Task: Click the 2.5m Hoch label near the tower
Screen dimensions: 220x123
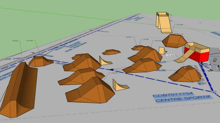Action: [180, 25]
